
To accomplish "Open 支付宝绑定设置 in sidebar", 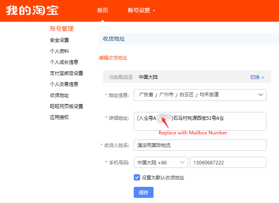I will pos(66,73).
